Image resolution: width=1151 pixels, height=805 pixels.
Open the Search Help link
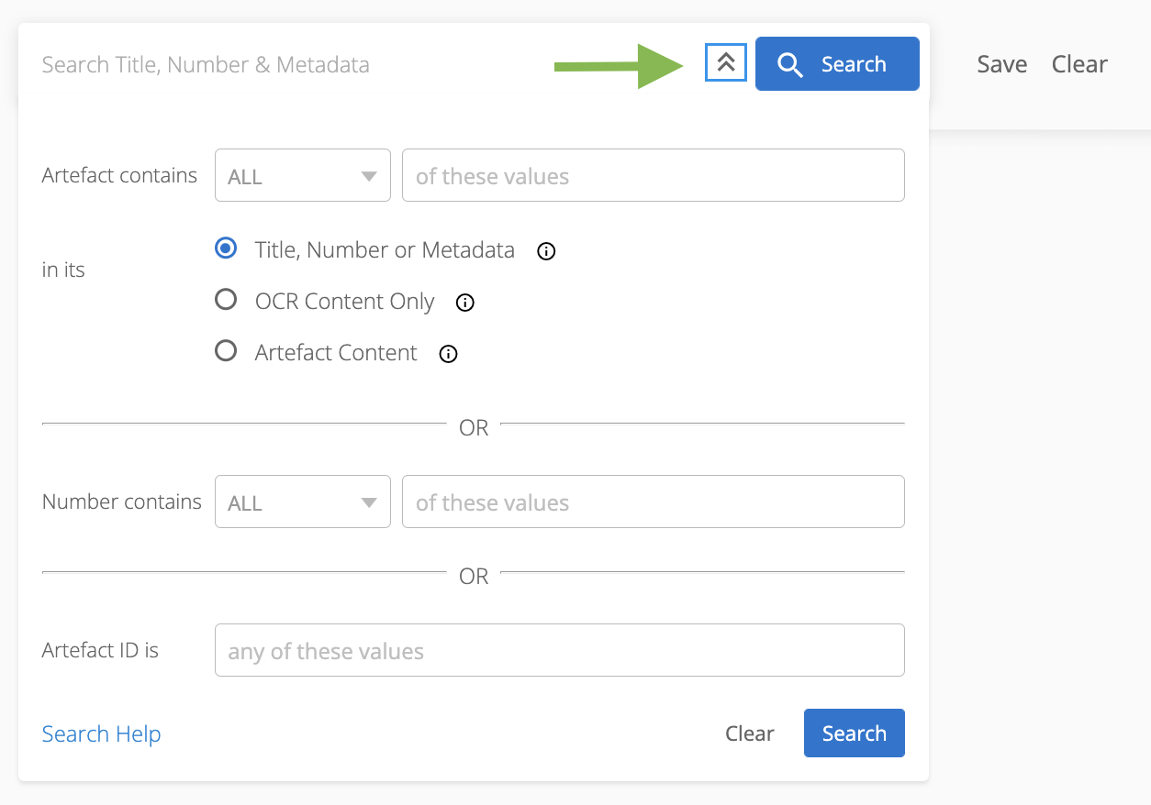pos(101,733)
